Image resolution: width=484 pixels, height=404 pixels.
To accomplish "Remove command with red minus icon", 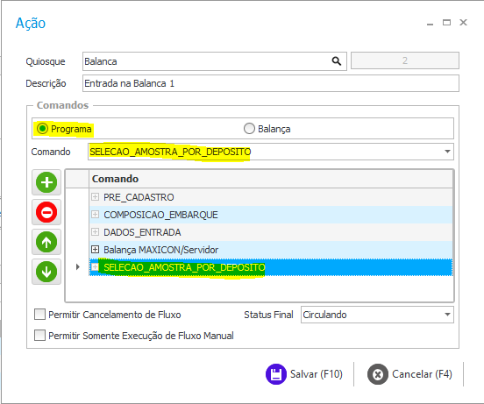I will tap(46, 212).
